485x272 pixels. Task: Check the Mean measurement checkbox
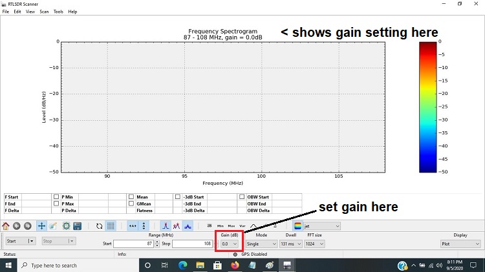131,197
